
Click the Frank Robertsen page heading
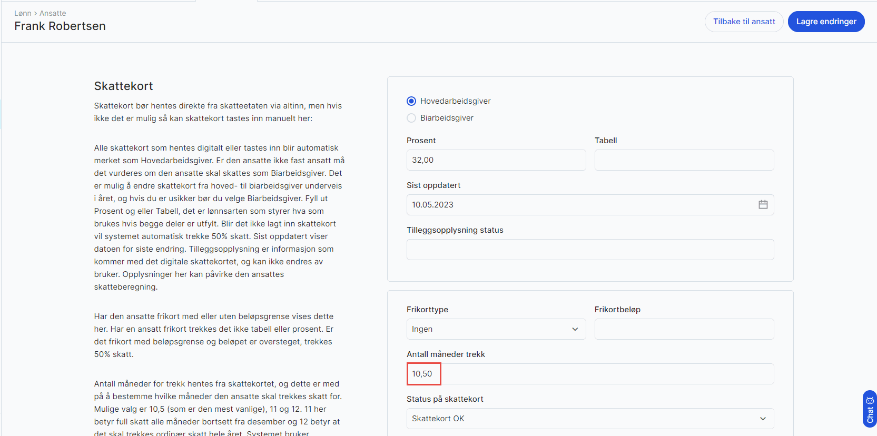[x=60, y=26]
